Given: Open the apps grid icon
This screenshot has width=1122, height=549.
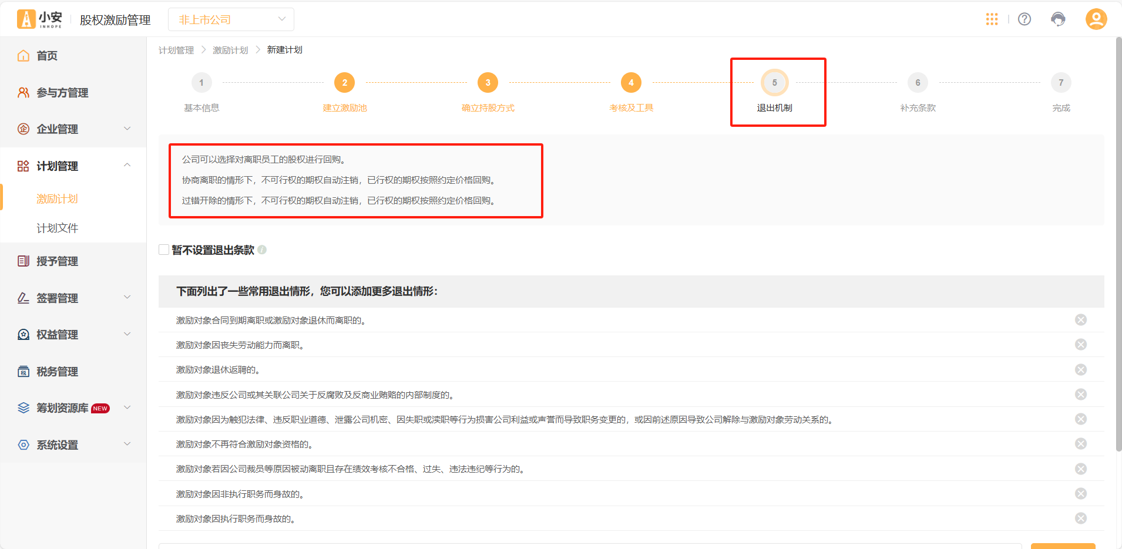Looking at the screenshot, I should point(992,19).
